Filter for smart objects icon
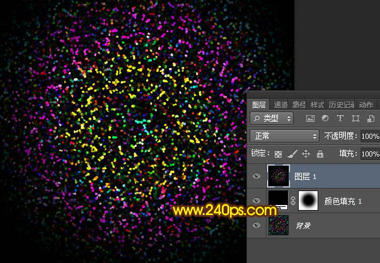This screenshot has height=263, width=380. (371, 118)
